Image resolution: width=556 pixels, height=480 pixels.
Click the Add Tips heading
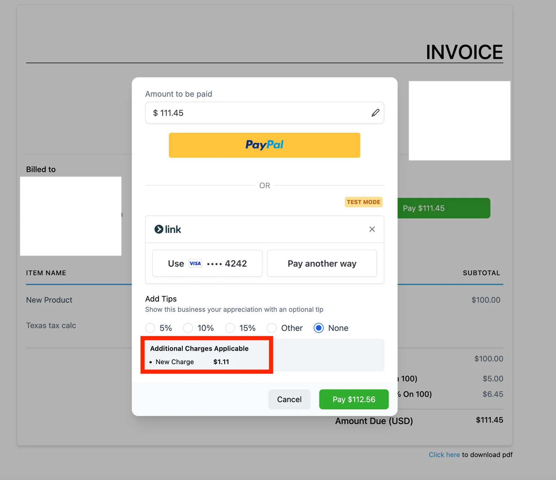tap(161, 299)
